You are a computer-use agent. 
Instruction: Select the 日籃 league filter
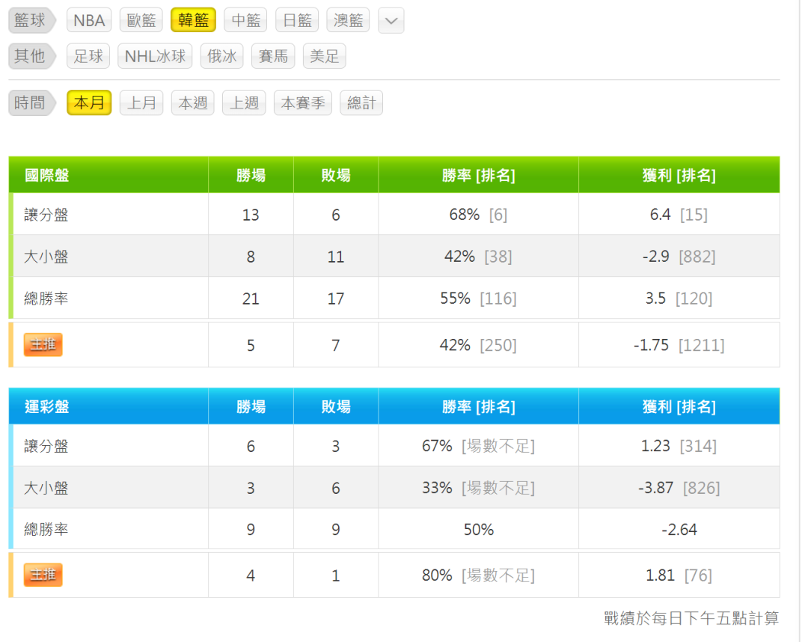pos(297,21)
